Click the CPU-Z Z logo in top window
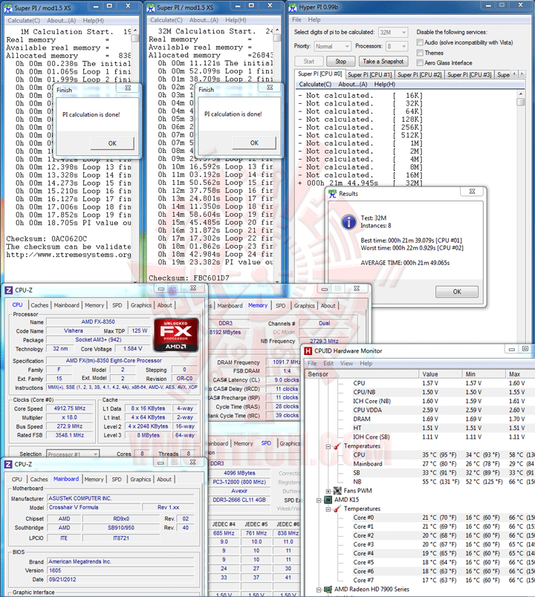The image size is (535, 597). click(9, 290)
